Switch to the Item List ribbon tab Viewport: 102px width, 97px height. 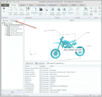pos(64,5)
